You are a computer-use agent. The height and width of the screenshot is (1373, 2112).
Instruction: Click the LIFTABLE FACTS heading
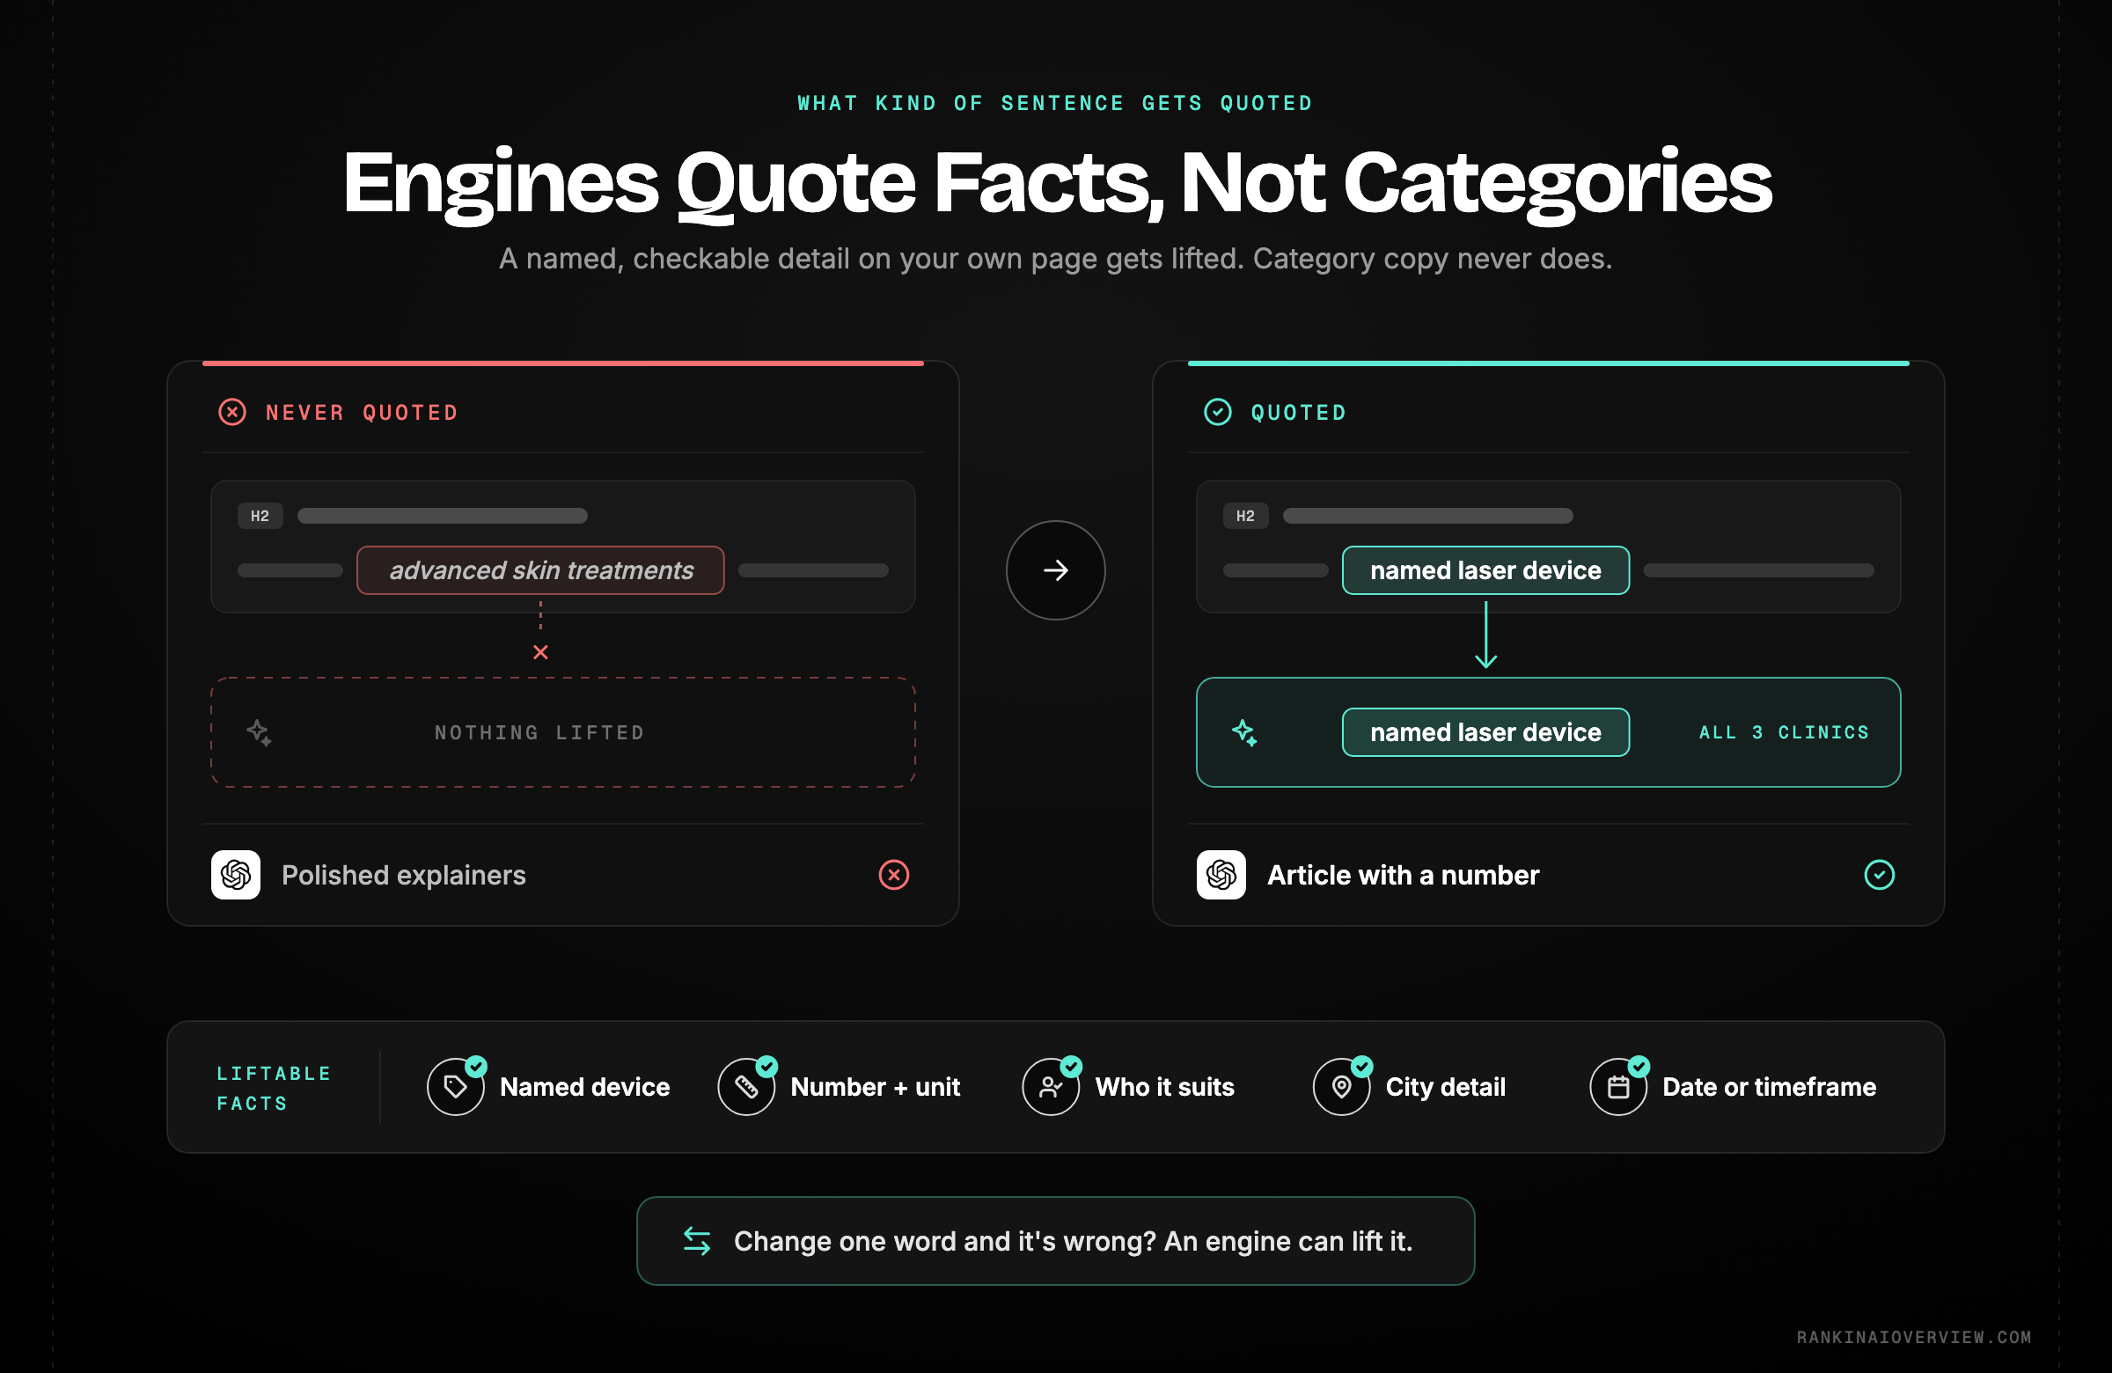[x=275, y=1088]
